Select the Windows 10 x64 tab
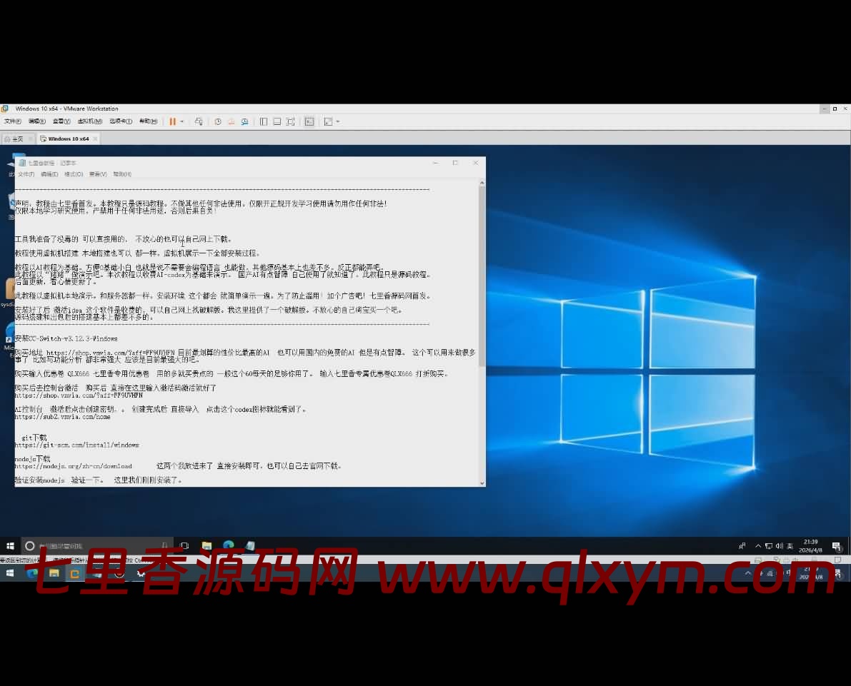The image size is (851, 686). coord(69,138)
